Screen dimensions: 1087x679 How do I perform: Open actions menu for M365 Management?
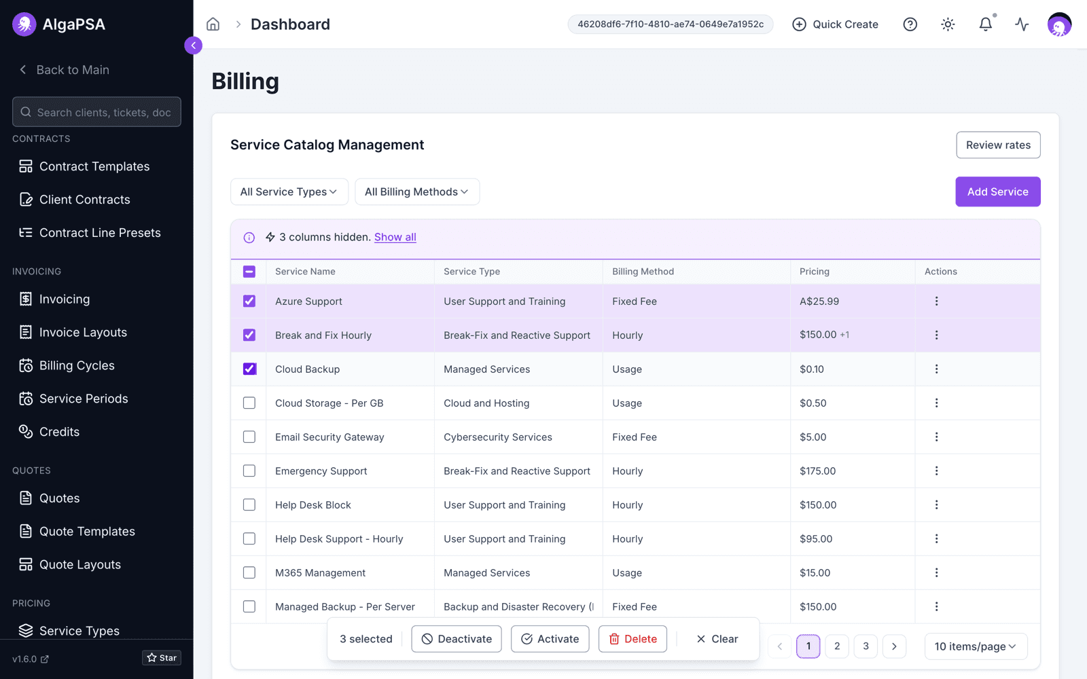936,573
